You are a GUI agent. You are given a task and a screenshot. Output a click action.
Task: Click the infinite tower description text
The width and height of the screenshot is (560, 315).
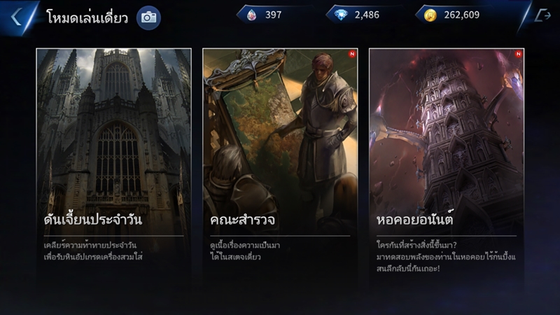point(446,257)
